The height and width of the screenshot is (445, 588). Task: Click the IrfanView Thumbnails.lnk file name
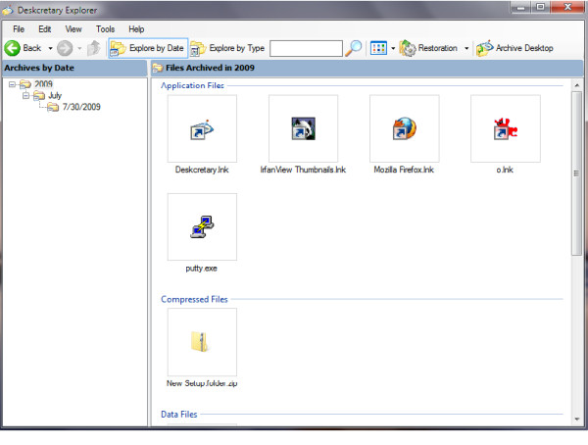(303, 170)
